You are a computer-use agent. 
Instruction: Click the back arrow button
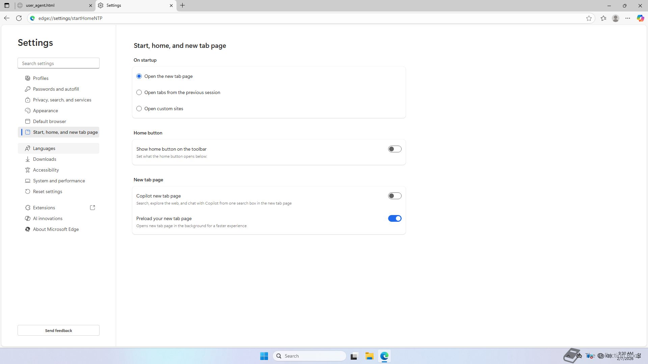pyautogui.click(x=7, y=18)
